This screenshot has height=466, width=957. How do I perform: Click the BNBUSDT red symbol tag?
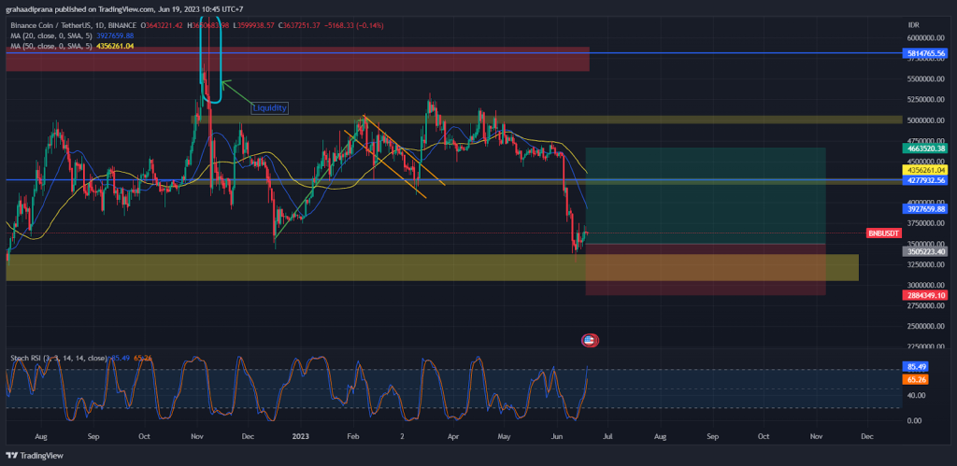pyautogui.click(x=884, y=233)
